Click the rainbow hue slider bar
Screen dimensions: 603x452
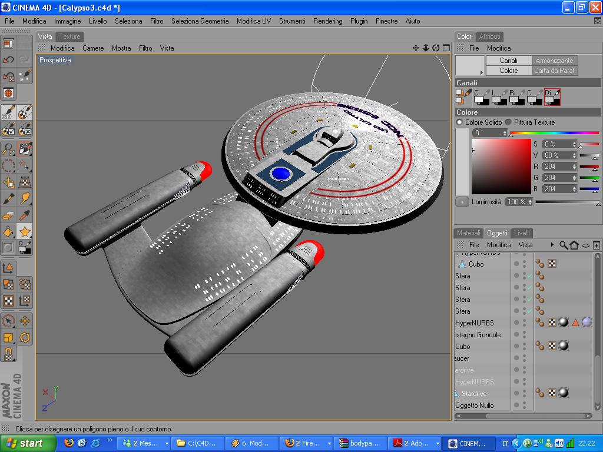click(555, 132)
